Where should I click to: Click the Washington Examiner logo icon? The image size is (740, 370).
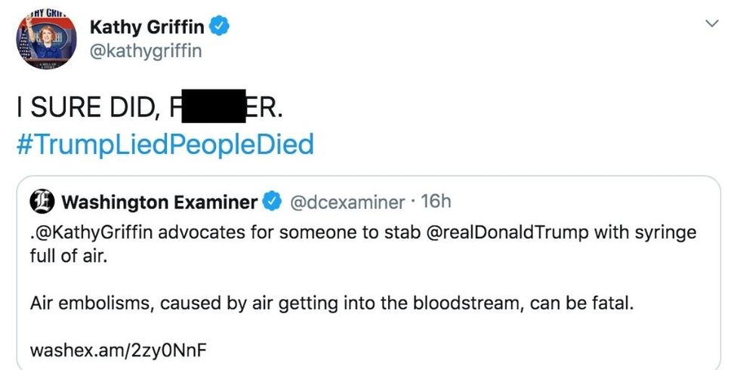(42, 202)
